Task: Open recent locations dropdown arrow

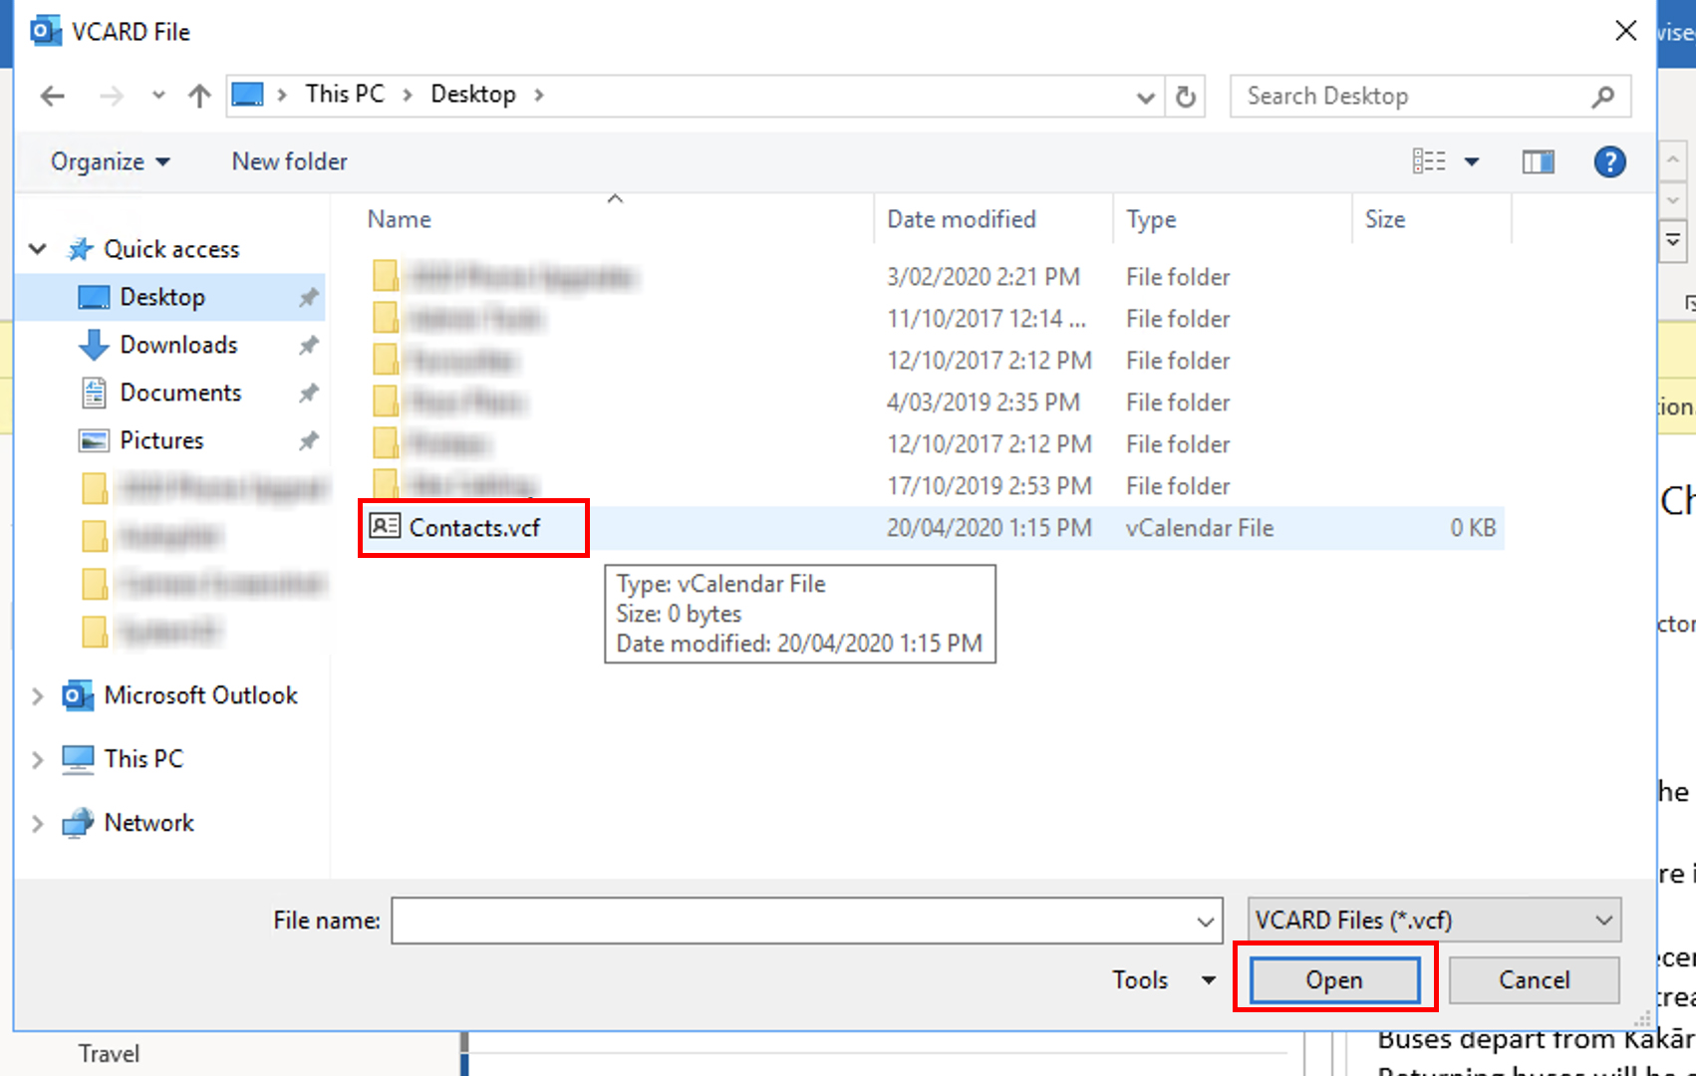Action: pos(158,96)
